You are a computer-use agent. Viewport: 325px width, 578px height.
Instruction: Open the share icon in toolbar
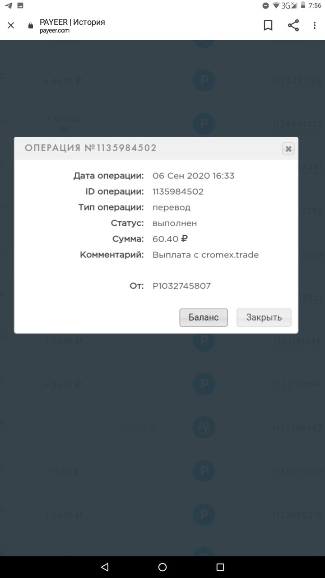(x=293, y=25)
